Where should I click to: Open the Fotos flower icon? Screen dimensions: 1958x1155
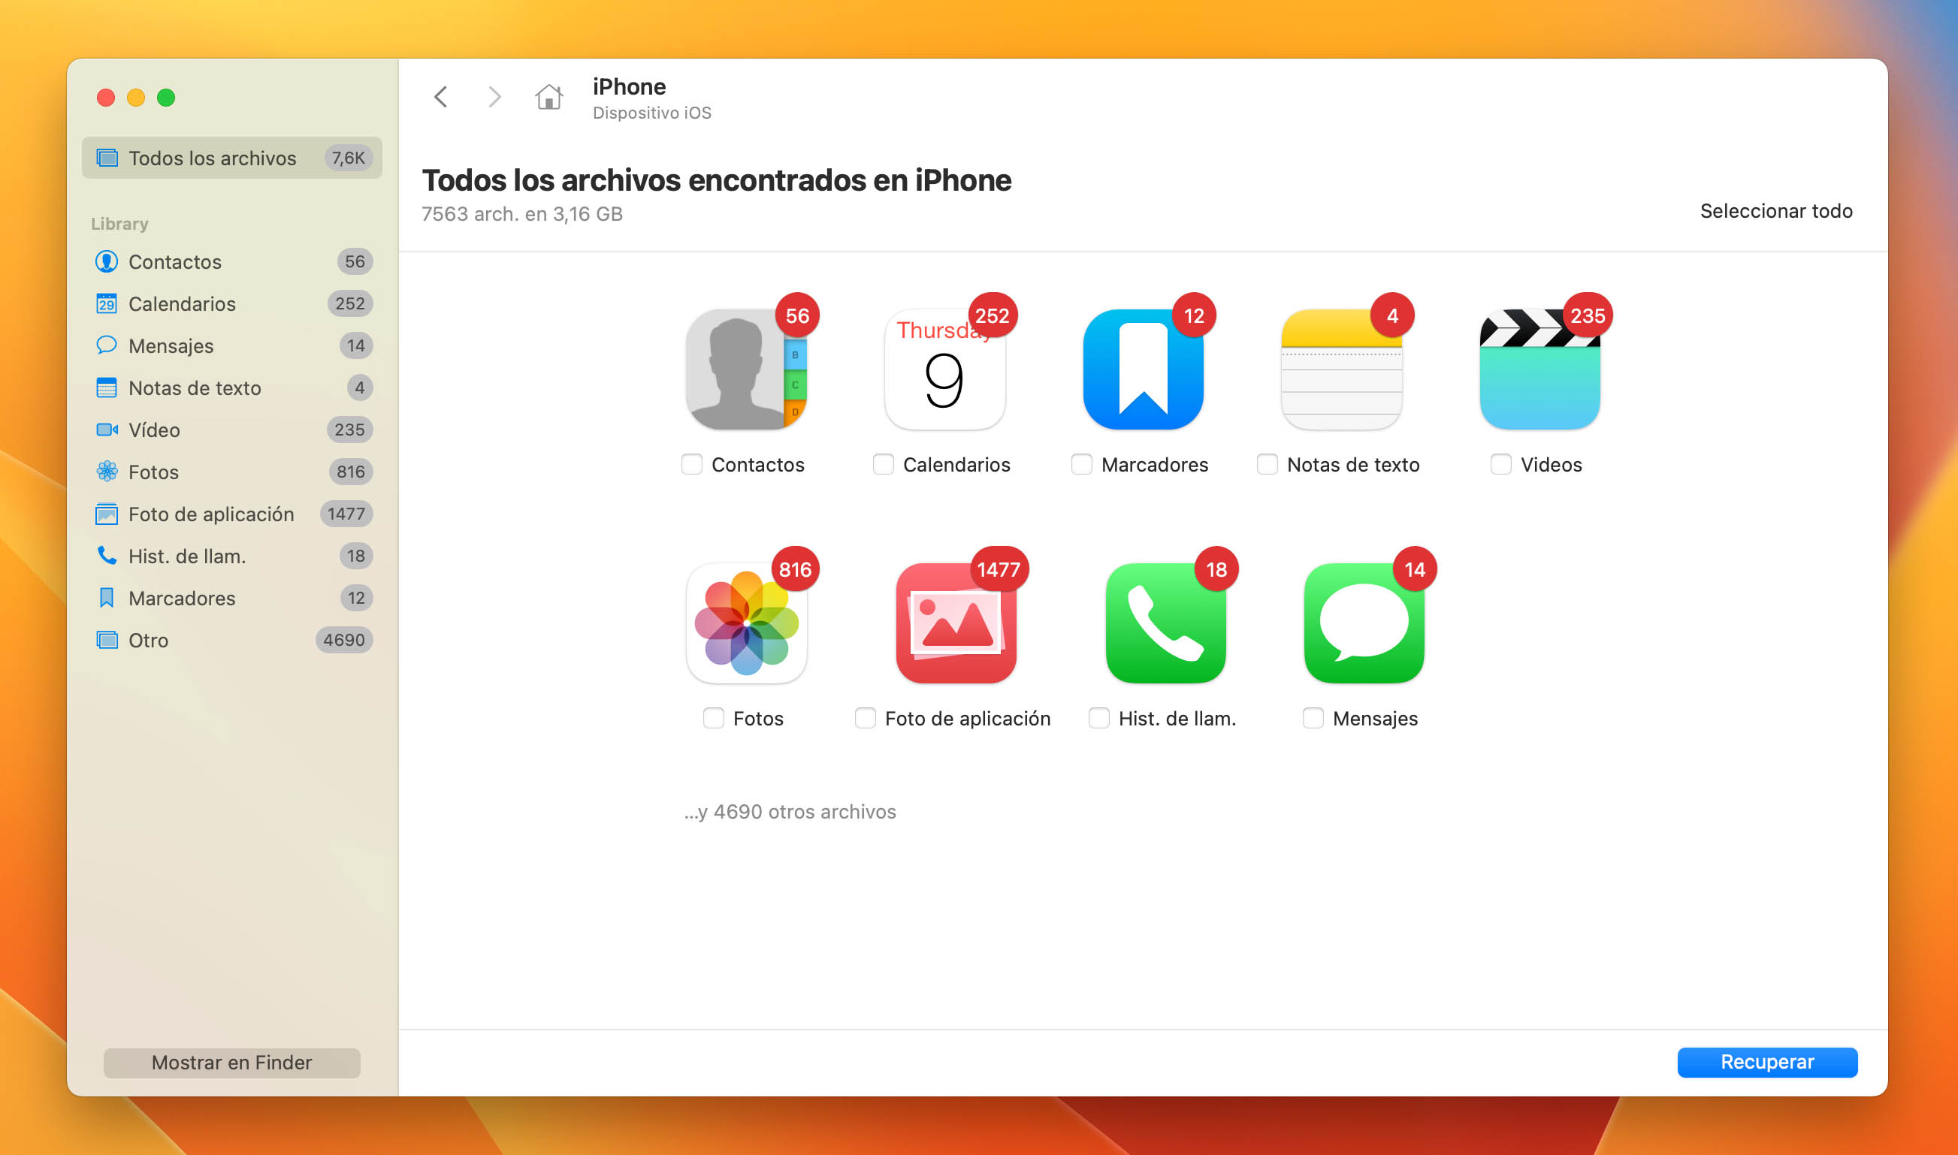(746, 623)
